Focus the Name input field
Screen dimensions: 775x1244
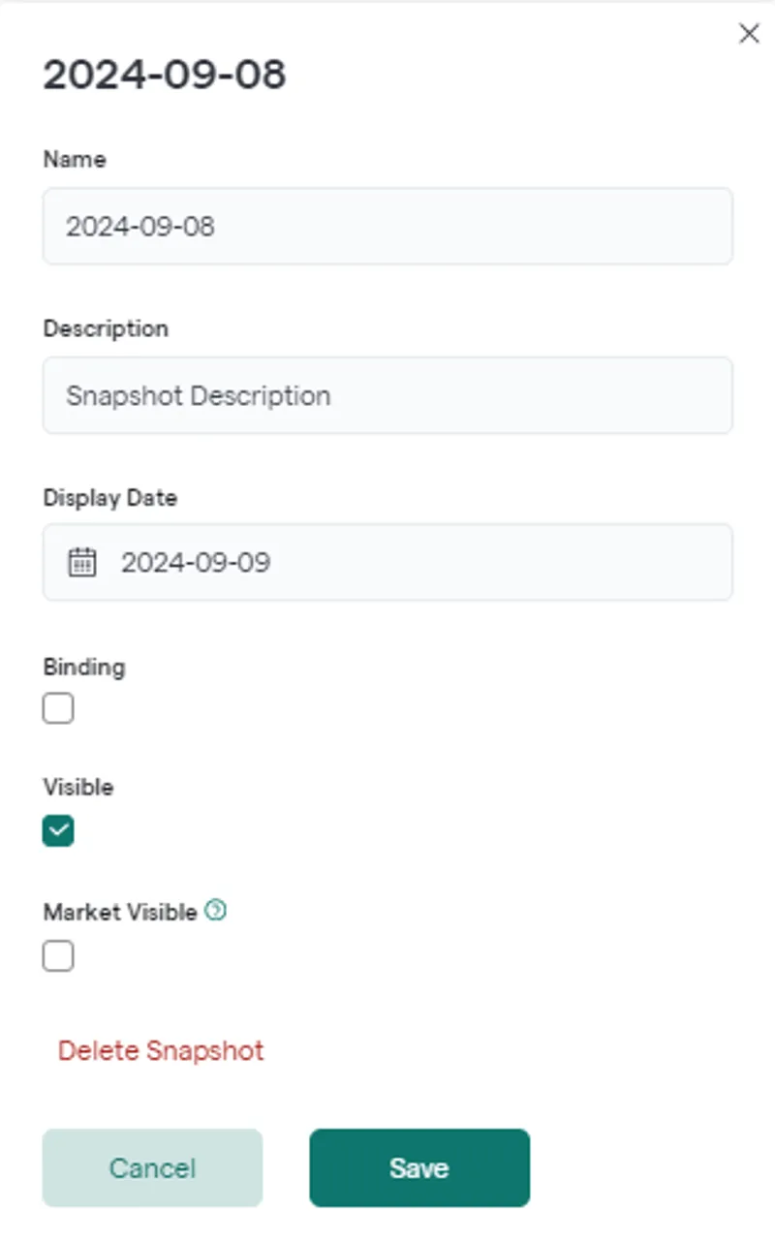[387, 227]
